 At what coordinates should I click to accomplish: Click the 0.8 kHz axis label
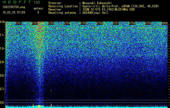click(2, 76)
